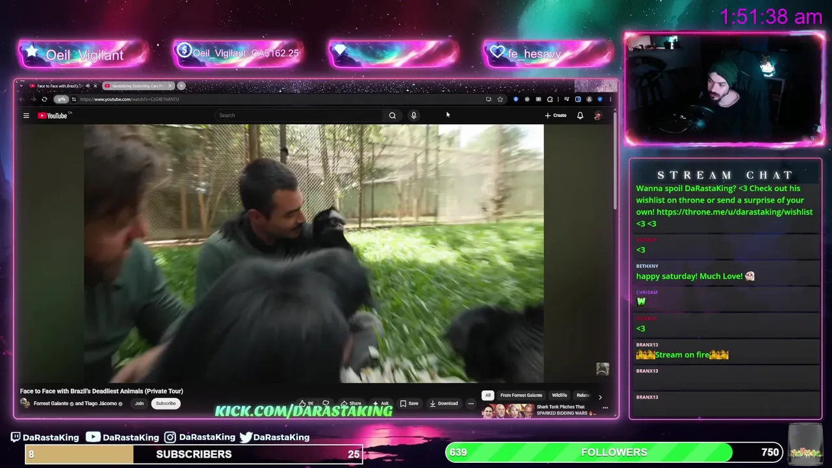Go to the YouTube home logo
The image size is (832, 468).
53,116
